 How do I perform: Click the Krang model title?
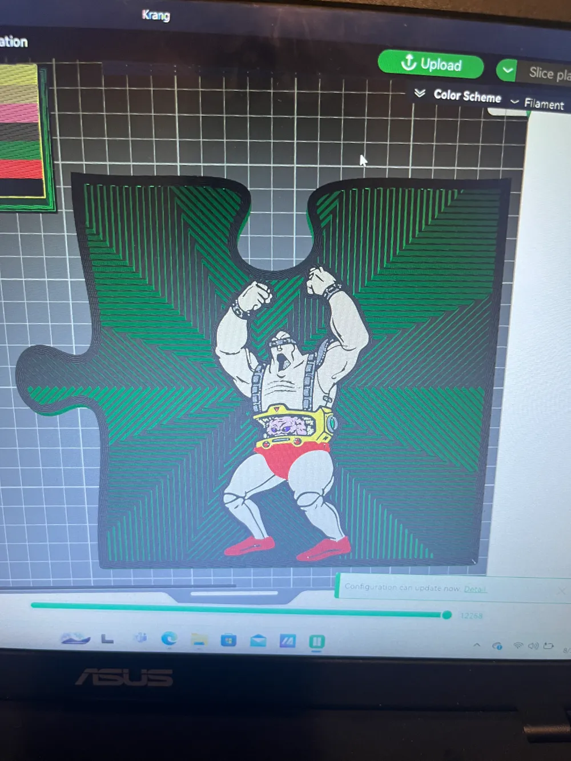coord(155,17)
